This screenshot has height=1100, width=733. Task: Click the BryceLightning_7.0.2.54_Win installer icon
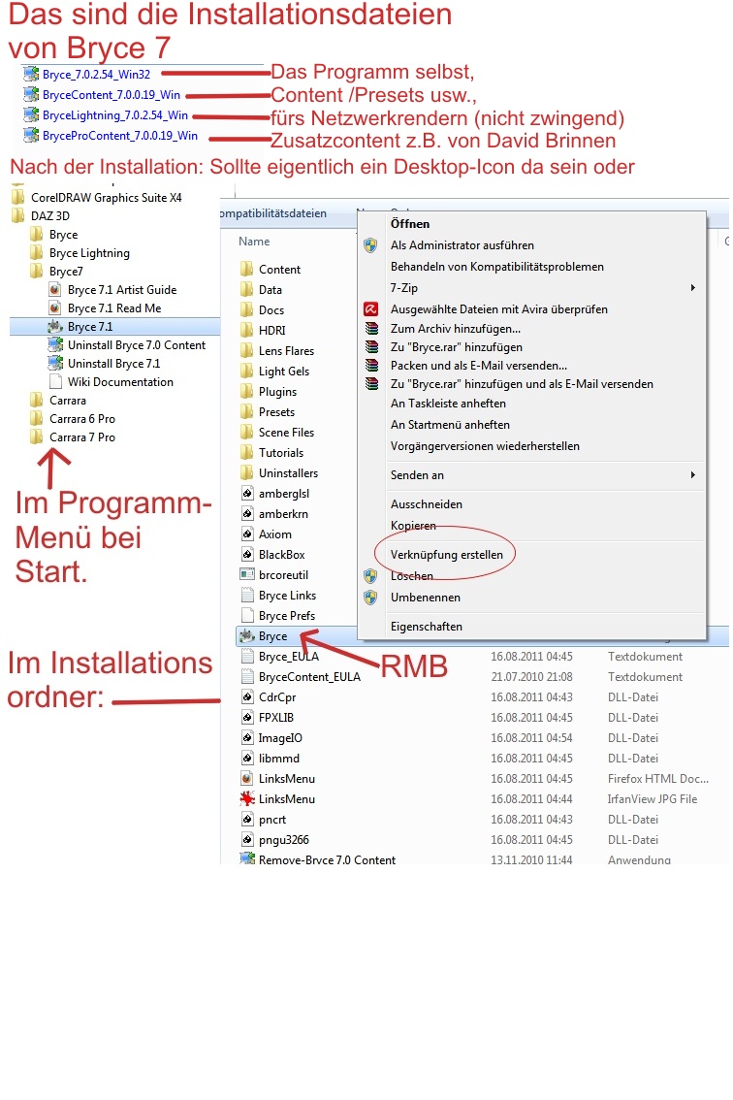31,114
